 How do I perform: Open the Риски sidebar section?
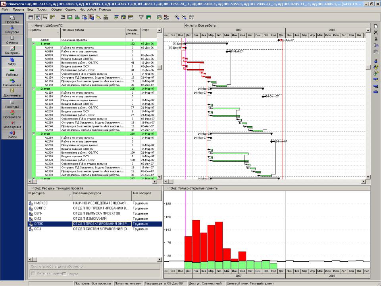[12, 135]
